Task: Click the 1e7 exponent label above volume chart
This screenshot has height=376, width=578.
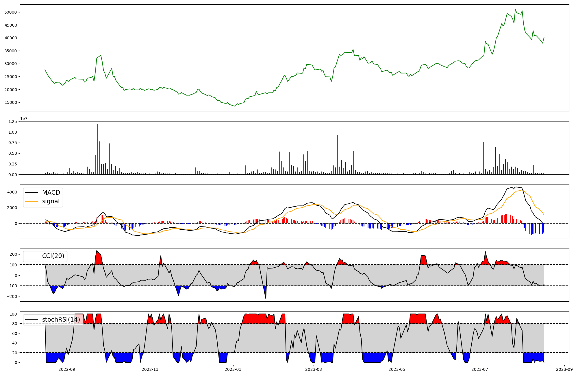Action: coord(24,119)
